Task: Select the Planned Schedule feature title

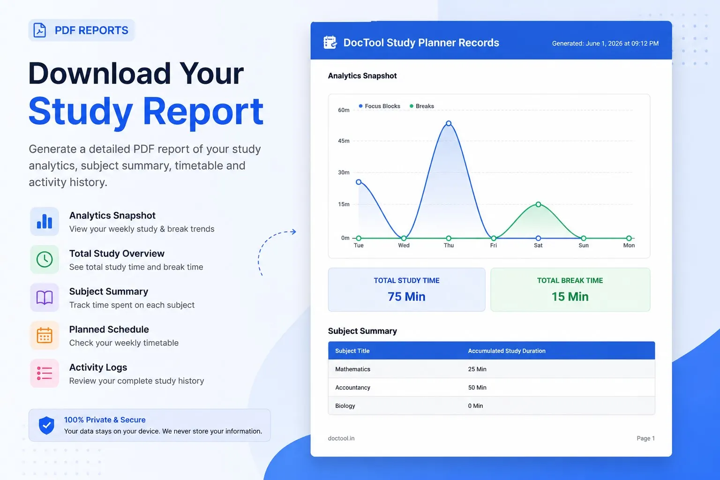Action: point(109,330)
